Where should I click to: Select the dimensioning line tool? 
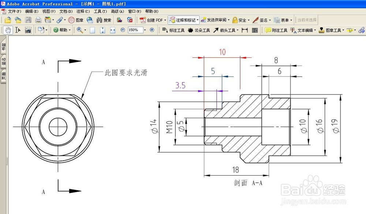[x=244, y=30]
